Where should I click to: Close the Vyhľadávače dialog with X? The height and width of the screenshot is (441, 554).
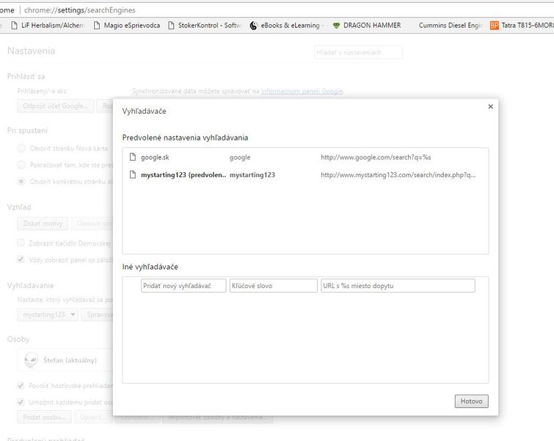pyautogui.click(x=490, y=107)
